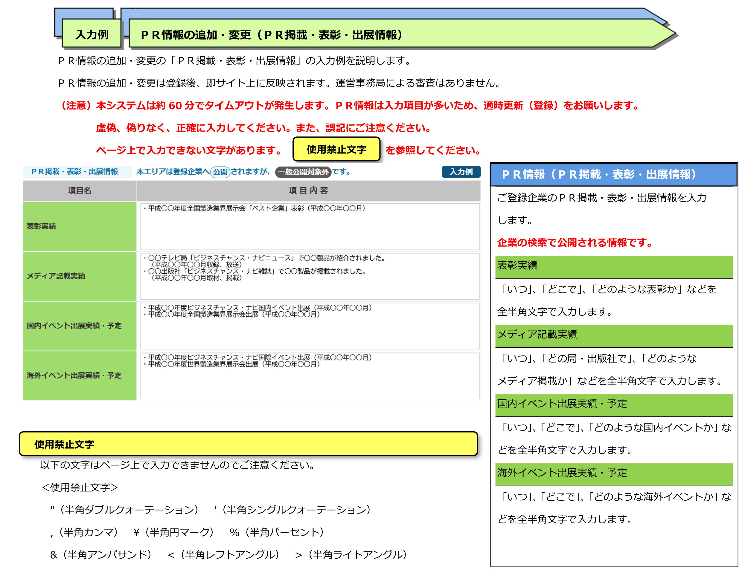
Task: Click the green 表彰実績 row label in table
Action: (x=80, y=226)
